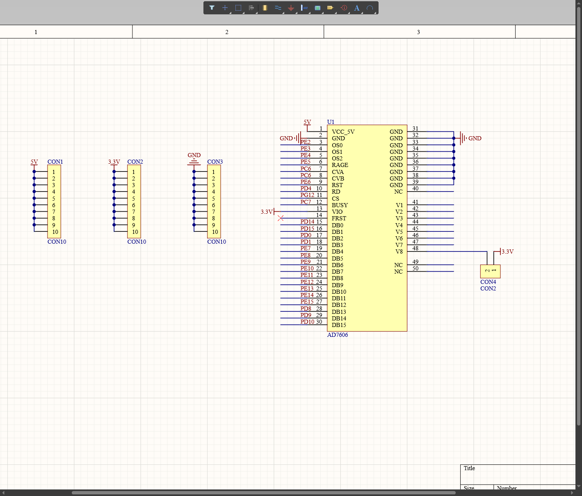The image size is (582, 496).
Task: Click the RAGE pin name on U1
Action: (x=340, y=165)
